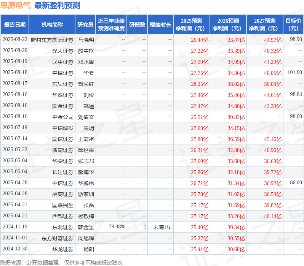Click the 44.29亿 forecast value
This screenshot has width=304, height=266.
(x=273, y=62)
